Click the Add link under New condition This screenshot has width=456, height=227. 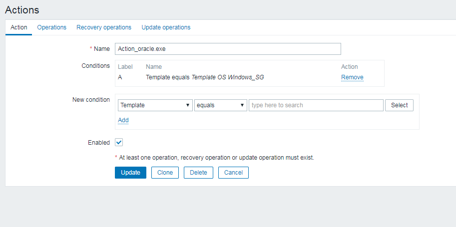tap(123, 120)
